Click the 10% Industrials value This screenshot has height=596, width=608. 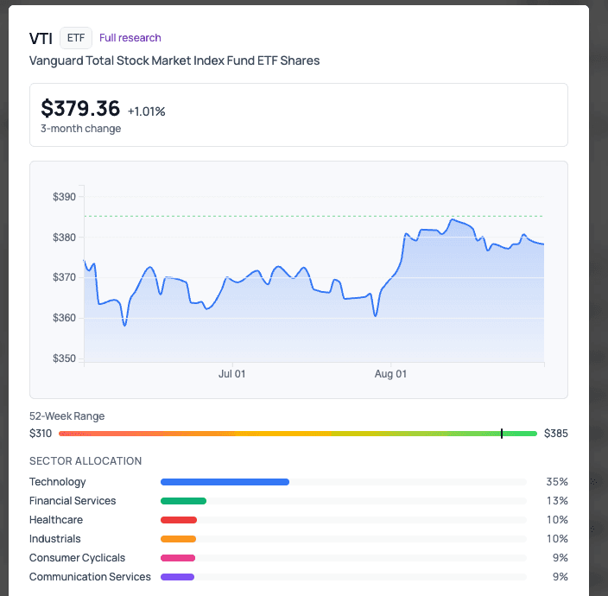(557, 539)
